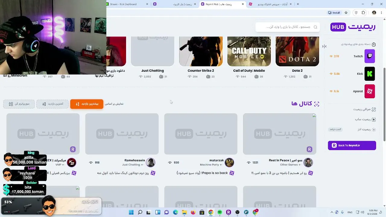Open the عمو امیر channel avatar
Viewport: 386px width, 217px height.
[x=308, y=162]
